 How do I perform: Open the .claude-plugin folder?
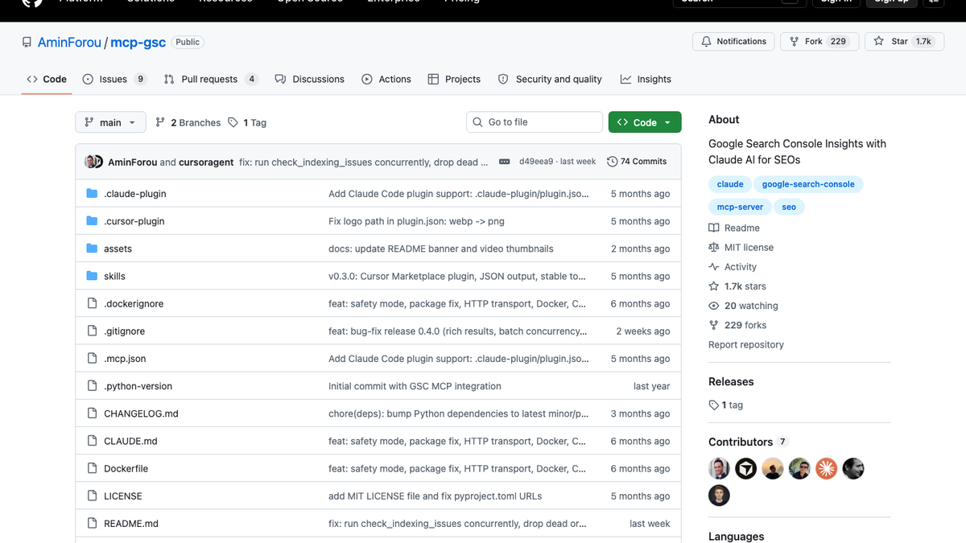pos(135,194)
